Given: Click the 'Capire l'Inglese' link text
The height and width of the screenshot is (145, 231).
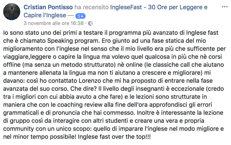Looking at the screenshot, I should [x=45, y=15].
